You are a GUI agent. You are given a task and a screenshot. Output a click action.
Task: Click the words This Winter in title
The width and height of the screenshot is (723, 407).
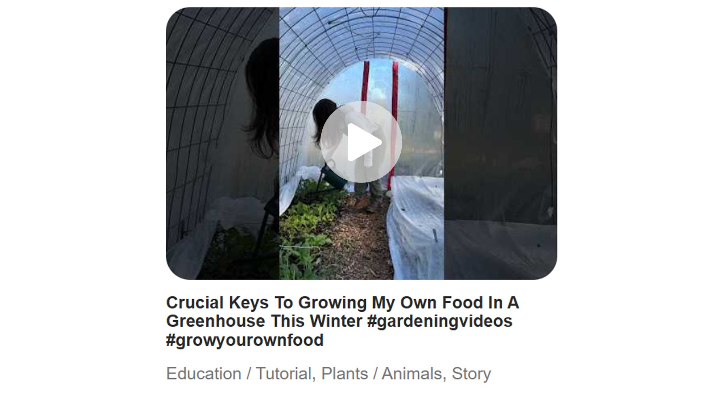[x=316, y=321]
